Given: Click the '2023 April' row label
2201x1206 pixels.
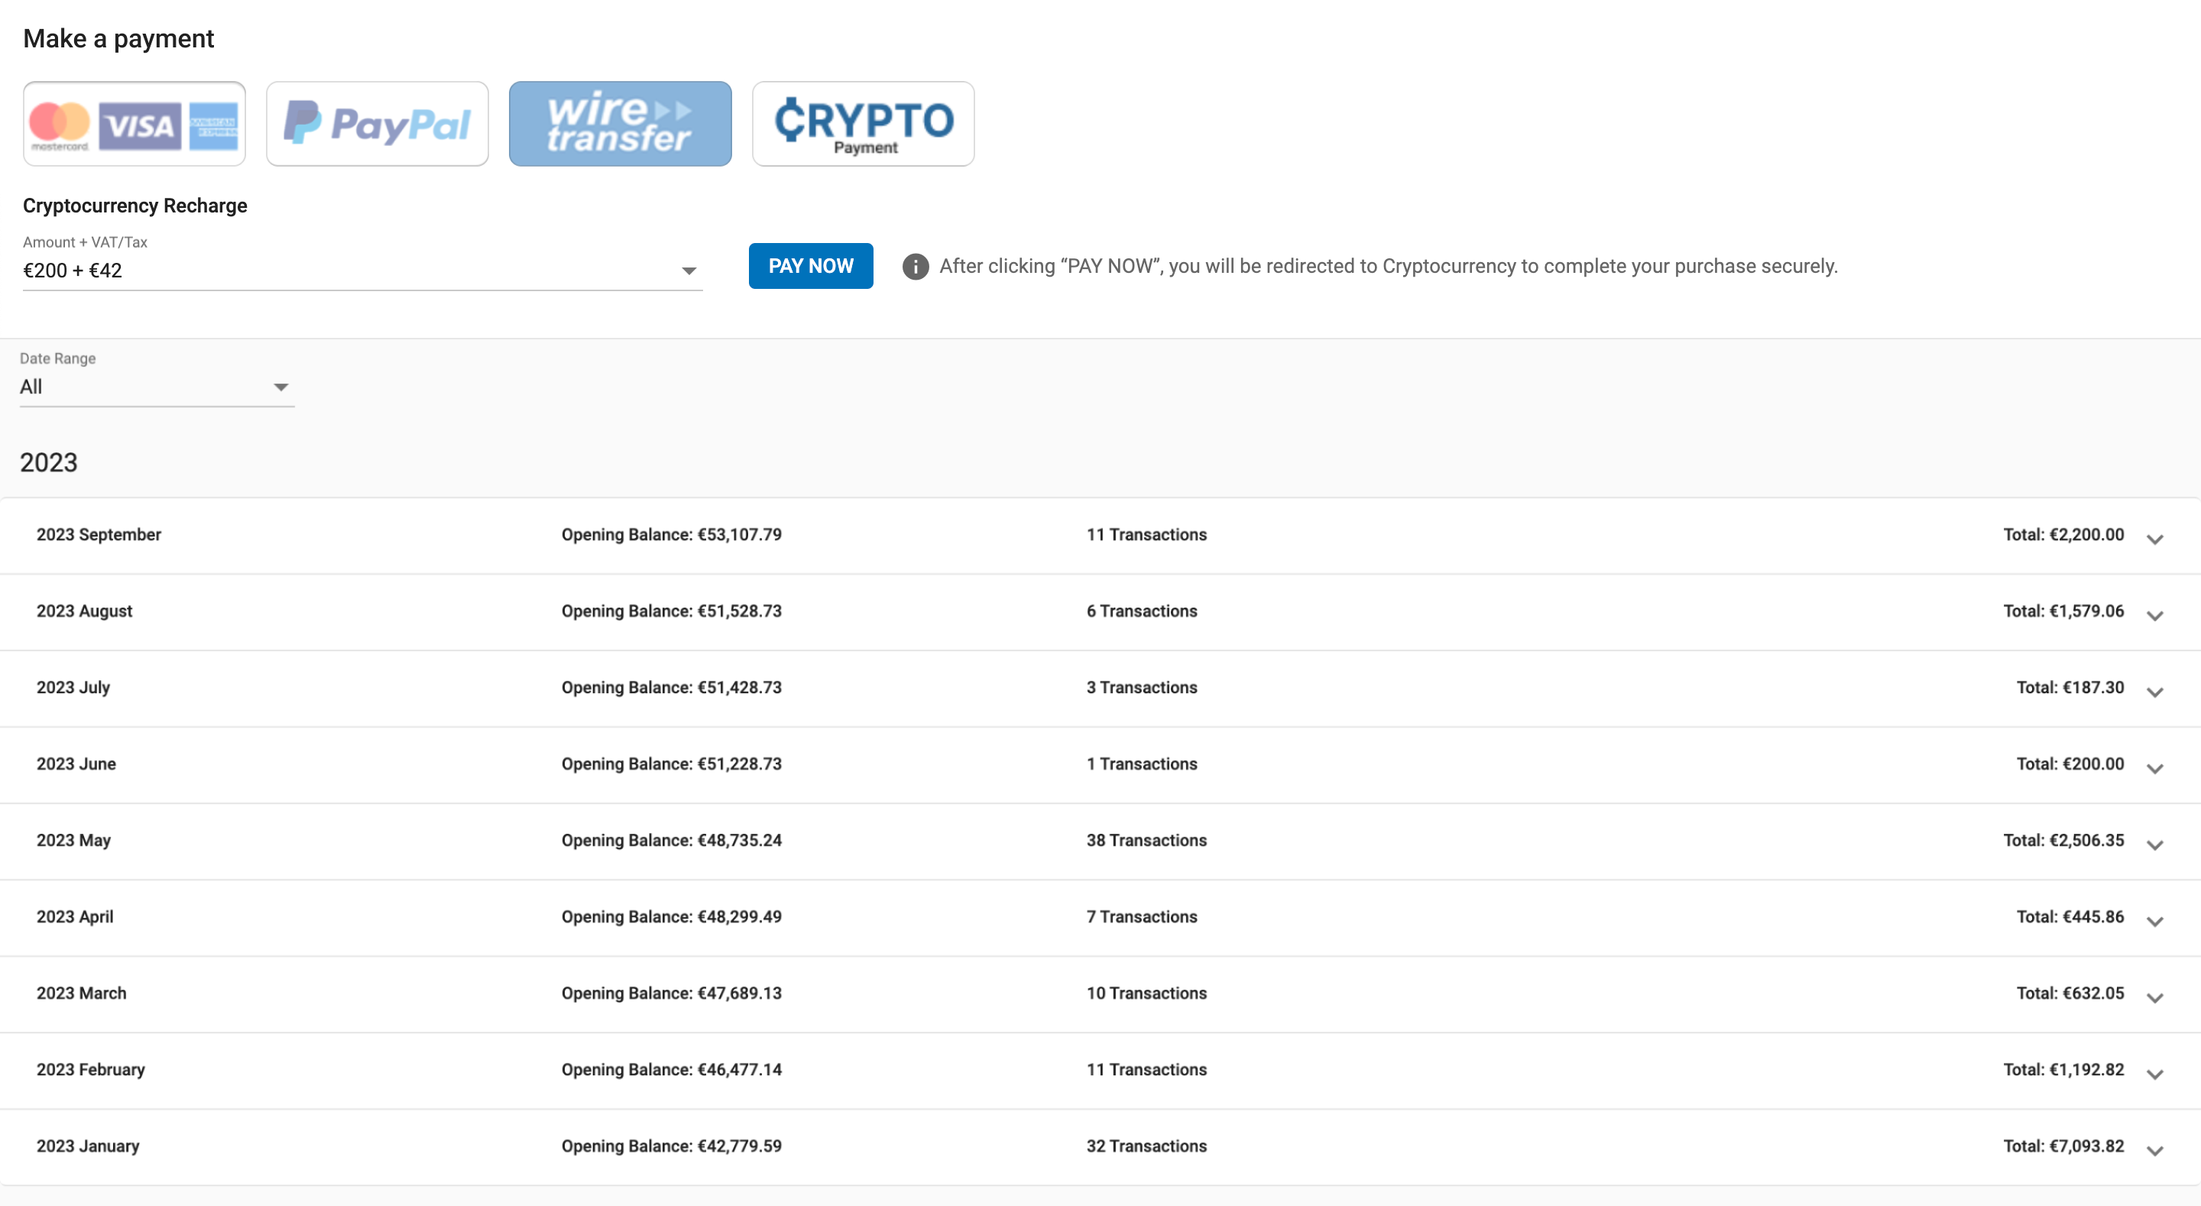Looking at the screenshot, I should [75, 916].
